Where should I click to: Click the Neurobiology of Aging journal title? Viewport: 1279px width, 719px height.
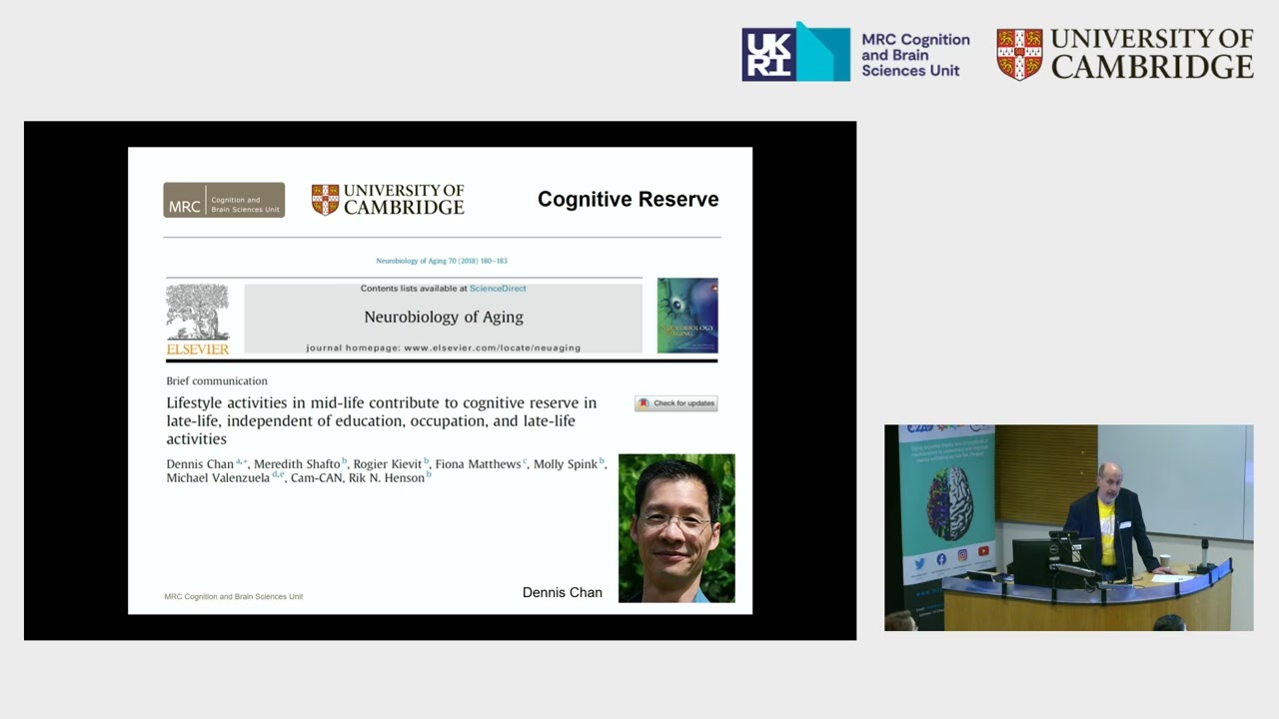click(444, 317)
